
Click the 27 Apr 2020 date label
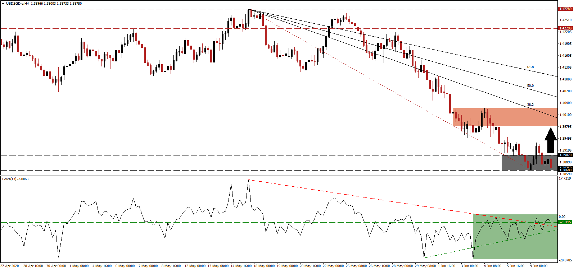[x=10, y=266]
